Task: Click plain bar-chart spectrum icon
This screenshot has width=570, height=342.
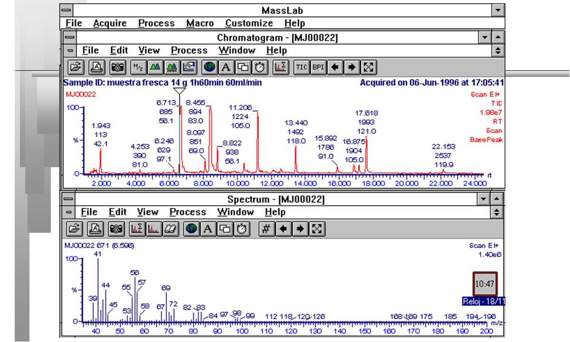Action: point(154,229)
